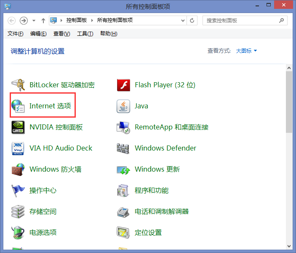Open the 电源选项 battery icon
The height and width of the screenshot is (253, 296).
[x=18, y=233]
